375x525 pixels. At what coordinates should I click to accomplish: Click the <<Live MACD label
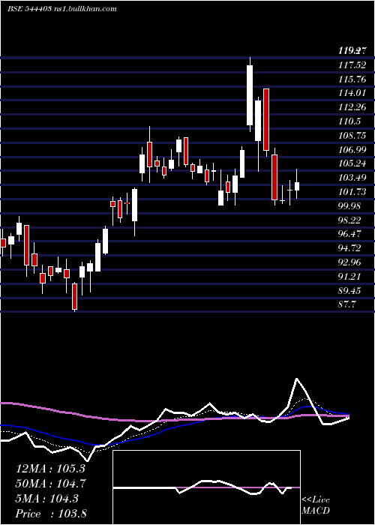316,505
